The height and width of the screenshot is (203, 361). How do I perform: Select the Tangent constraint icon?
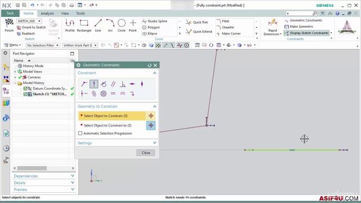tap(103, 84)
